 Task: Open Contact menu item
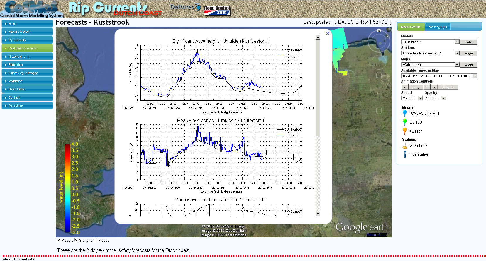pos(27,97)
